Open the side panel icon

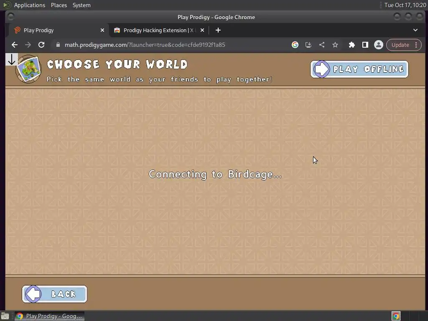point(365,45)
